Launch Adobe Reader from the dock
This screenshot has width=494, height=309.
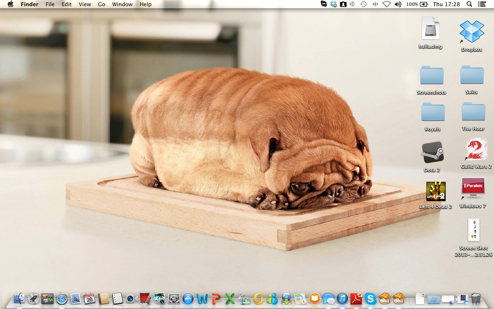click(x=357, y=300)
